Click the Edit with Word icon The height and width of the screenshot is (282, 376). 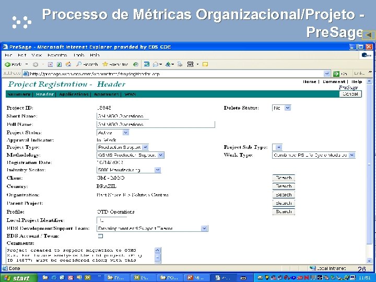tap(191, 64)
